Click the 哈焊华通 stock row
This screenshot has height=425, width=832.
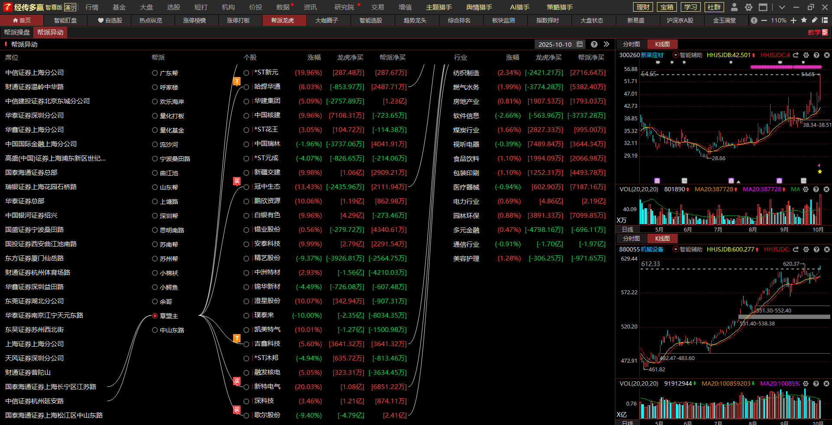[267, 87]
